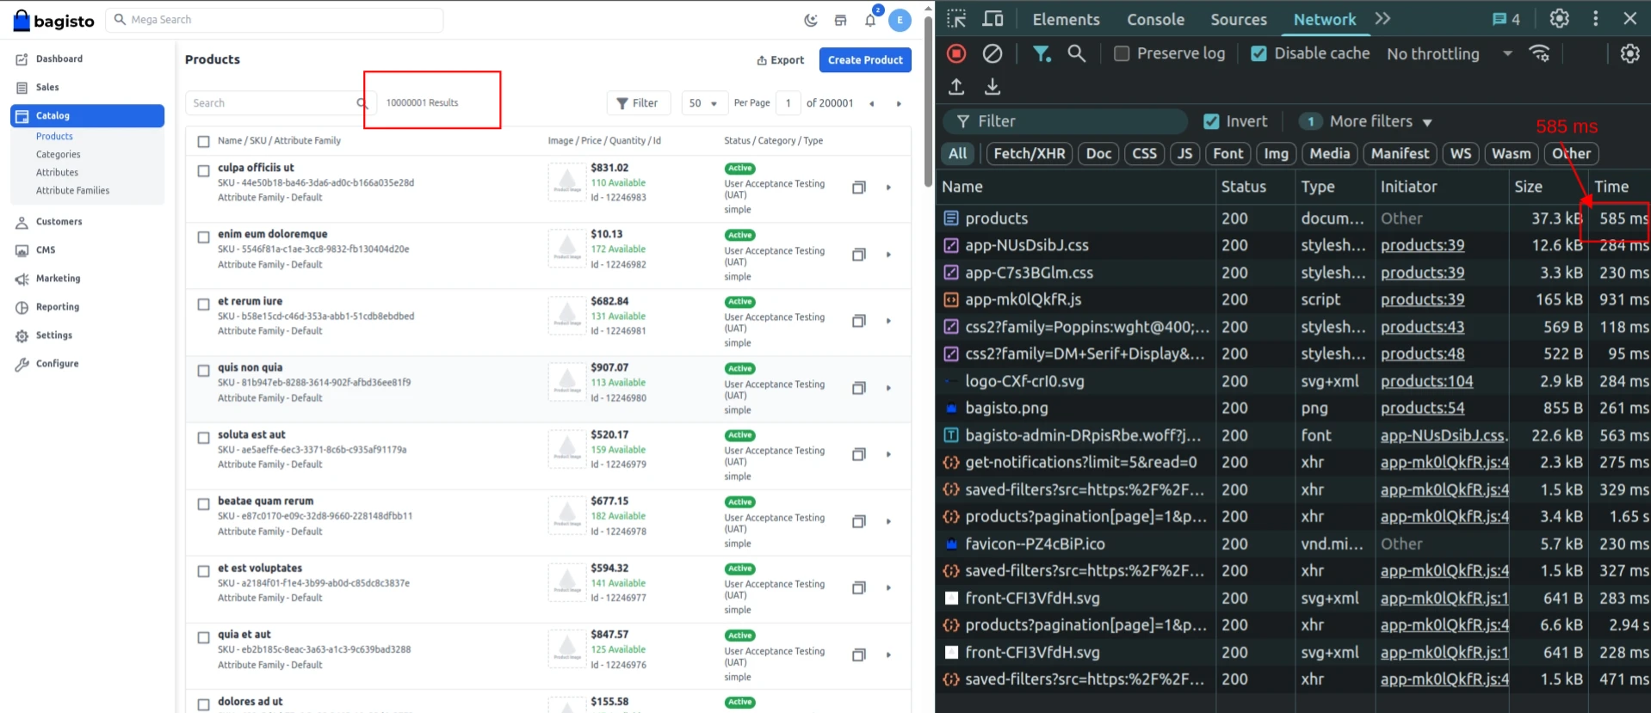The image size is (1651, 713).
Task: Copy the product et rerum iure
Action: pyautogui.click(x=858, y=321)
